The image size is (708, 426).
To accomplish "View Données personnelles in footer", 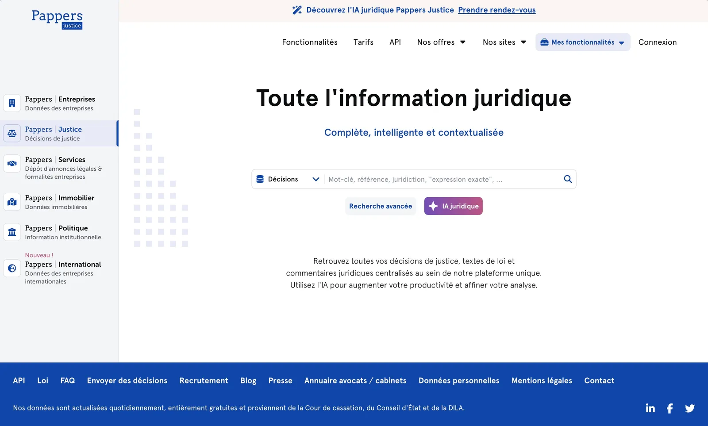I will tap(459, 380).
